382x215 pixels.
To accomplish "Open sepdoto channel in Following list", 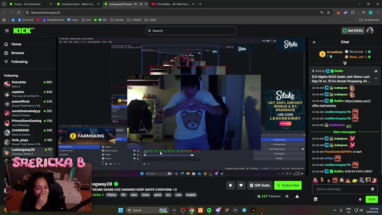I will pos(28,94).
